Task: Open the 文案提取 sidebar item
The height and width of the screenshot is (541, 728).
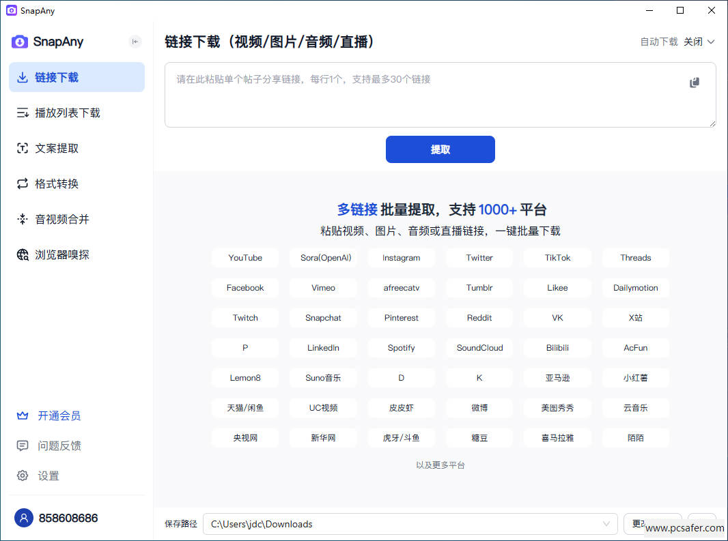Action: click(x=57, y=148)
